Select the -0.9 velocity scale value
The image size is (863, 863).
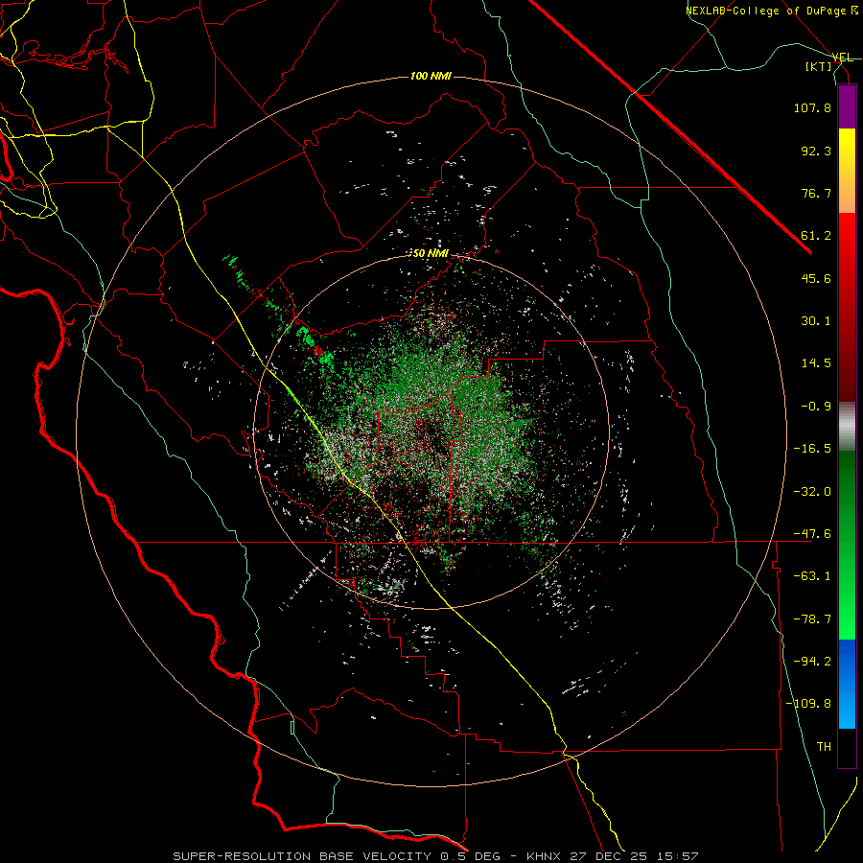(816, 407)
